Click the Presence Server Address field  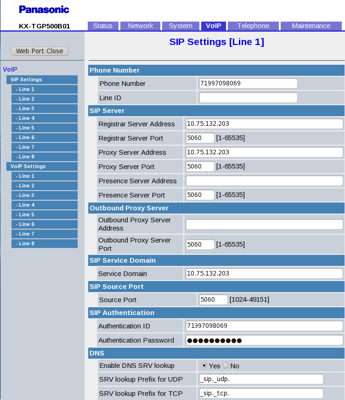click(x=264, y=181)
